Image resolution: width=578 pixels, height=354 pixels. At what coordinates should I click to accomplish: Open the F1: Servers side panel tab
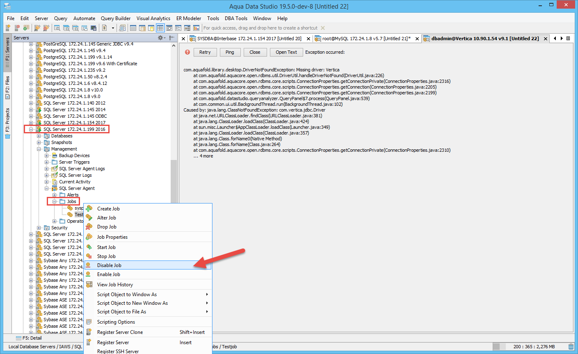click(7, 53)
